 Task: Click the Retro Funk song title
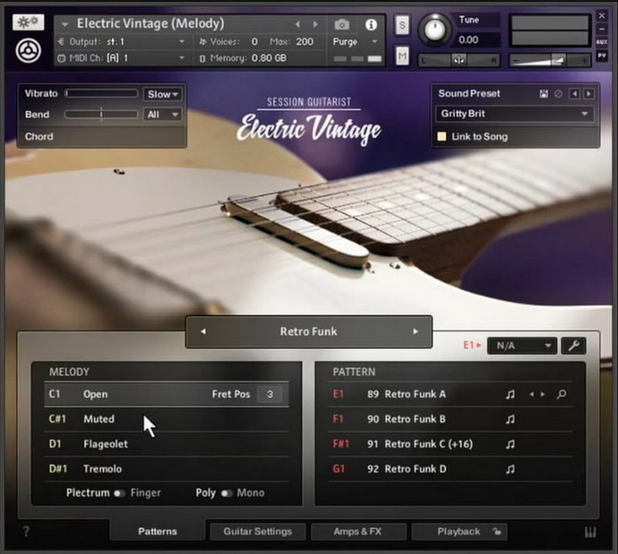[x=309, y=331]
